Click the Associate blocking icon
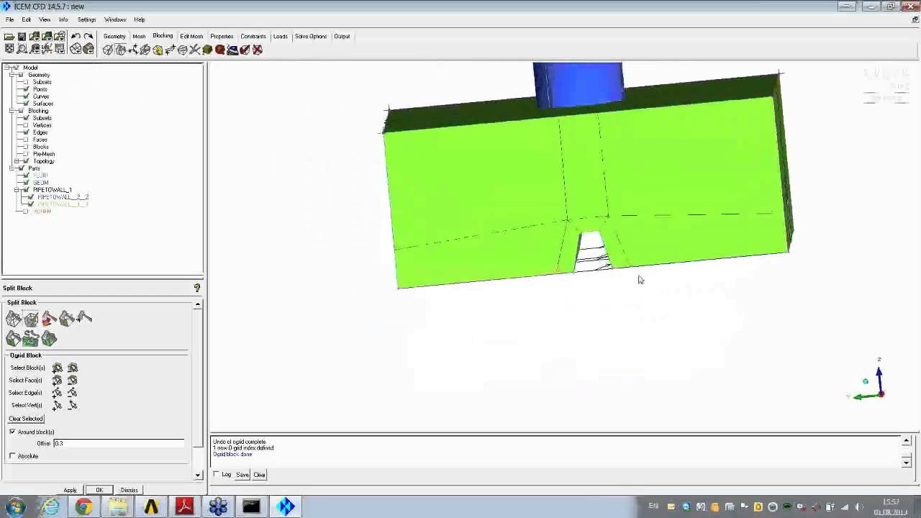921x518 pixels. tap(158, 50)
